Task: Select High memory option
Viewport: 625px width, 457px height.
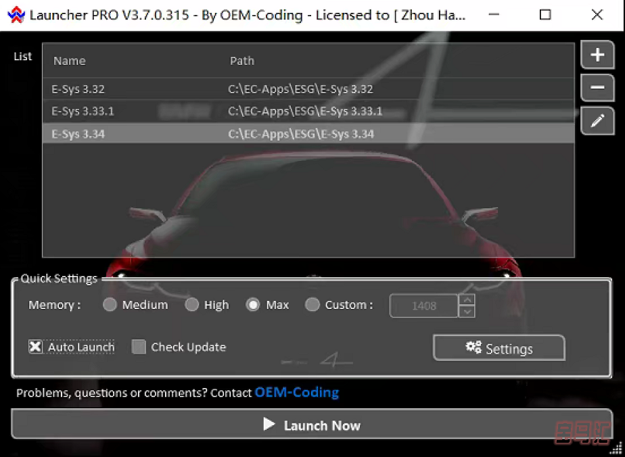Action: click(x=191, y=305)
